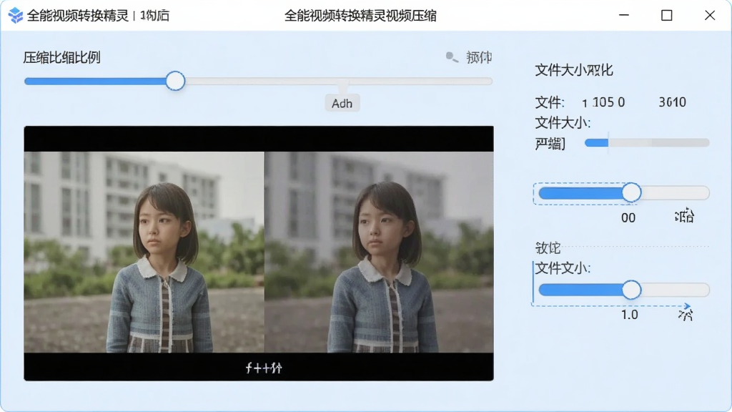This screenshot has width=732, height=412.
Task: Maximize the video compression window
Action: point(667,16)
